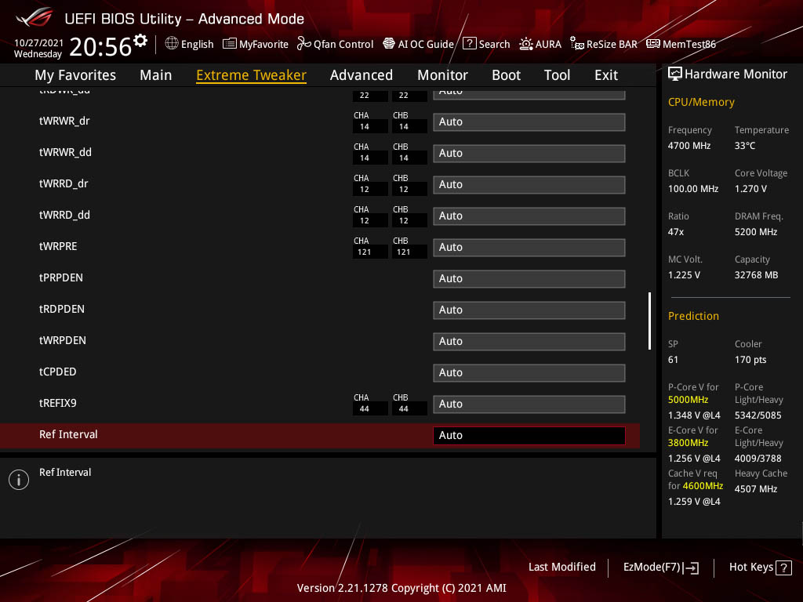This screenshot has width=803, height=602.
Task: Click the 4600MHz cache frequency value
Action: tap(703, 486)
